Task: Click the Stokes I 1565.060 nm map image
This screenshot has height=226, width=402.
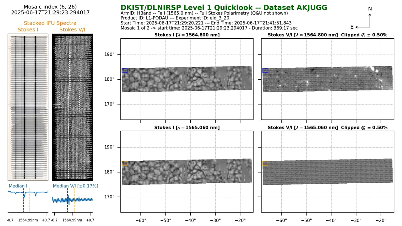Action: click(x=187, y=172)
